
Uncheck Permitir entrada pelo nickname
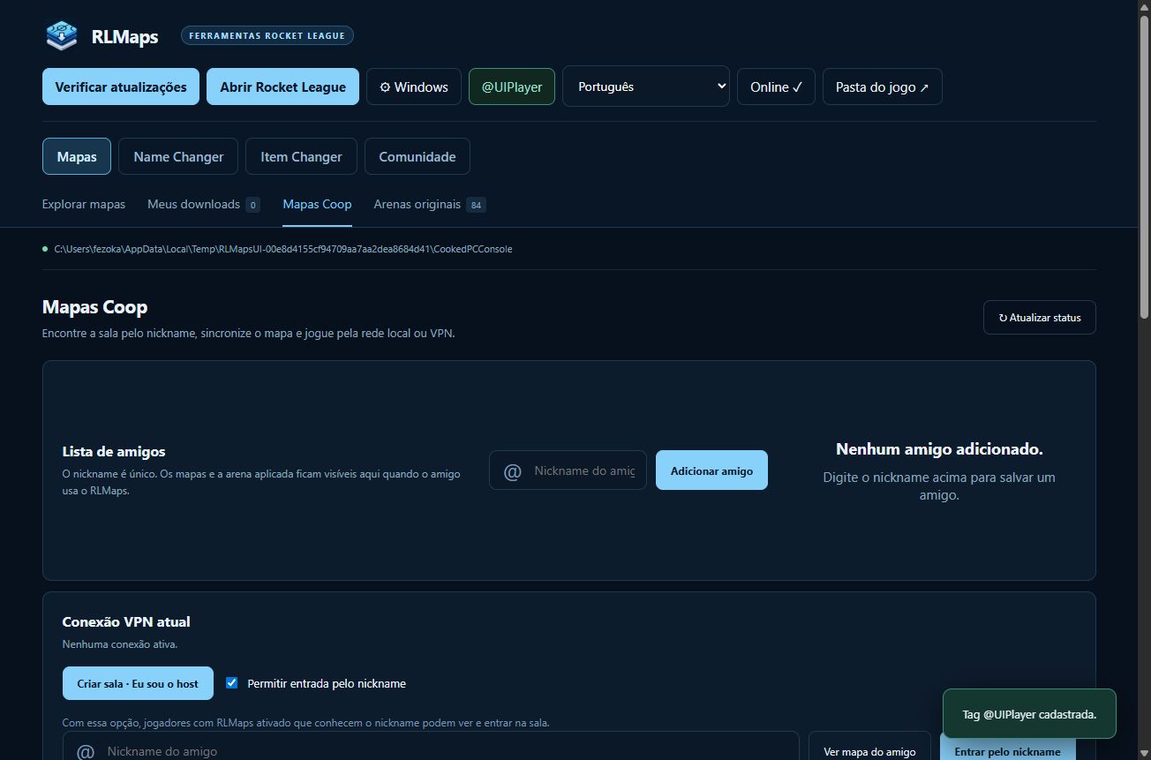[232, 682]
